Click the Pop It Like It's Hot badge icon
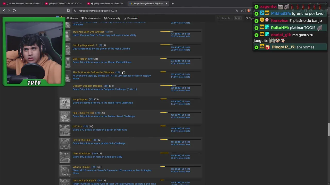 tap(65, 117)
